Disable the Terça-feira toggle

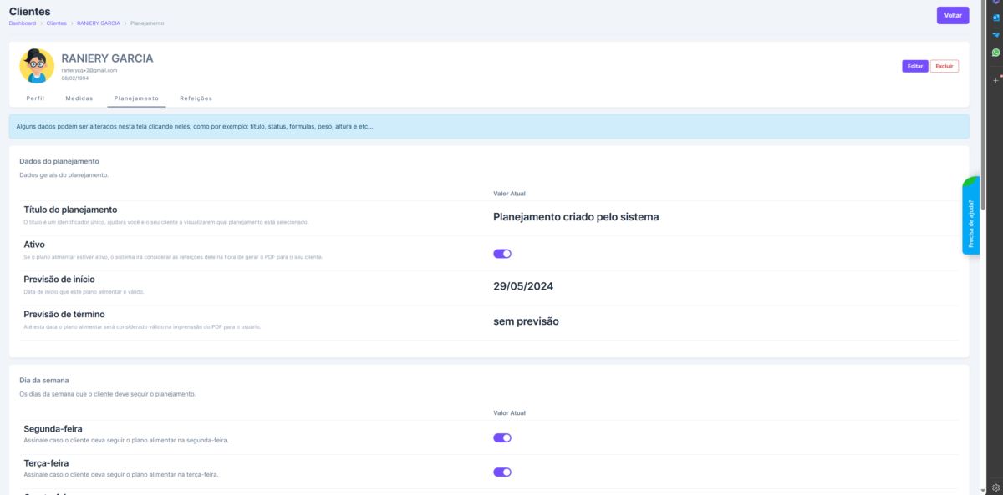(x=502, y=472)
